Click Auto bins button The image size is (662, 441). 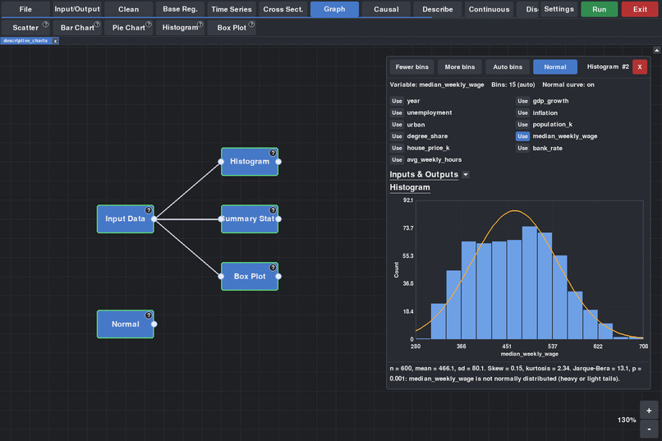click(508, 67)
